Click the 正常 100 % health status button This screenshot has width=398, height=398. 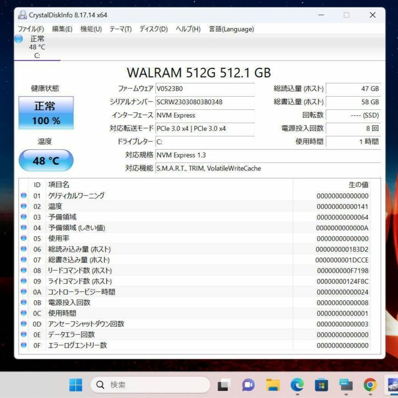(46, 113)
